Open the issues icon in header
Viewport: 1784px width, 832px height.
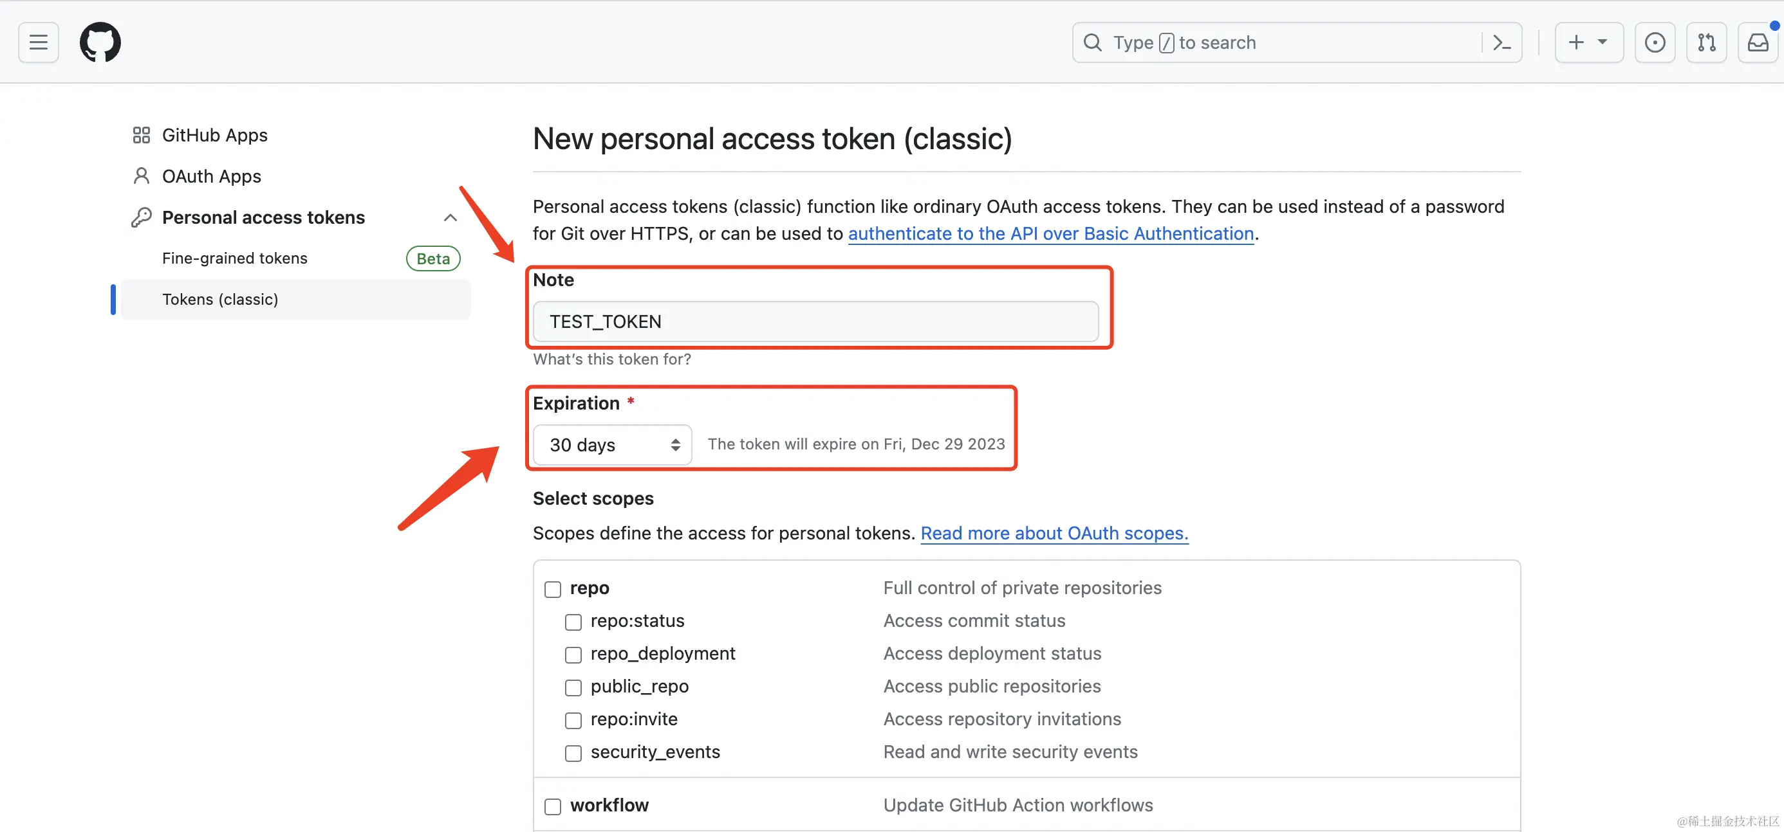[x=1655, y=43]
